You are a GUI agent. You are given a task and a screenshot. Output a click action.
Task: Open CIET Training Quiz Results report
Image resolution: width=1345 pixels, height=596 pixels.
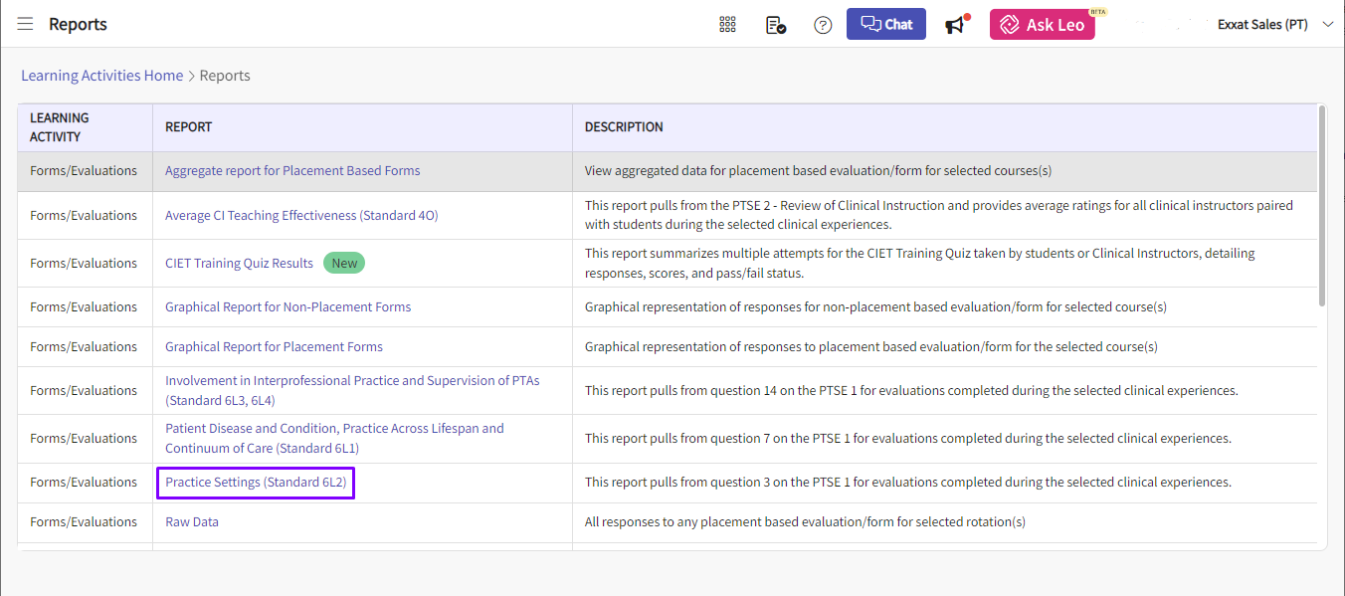coord(239,263)
